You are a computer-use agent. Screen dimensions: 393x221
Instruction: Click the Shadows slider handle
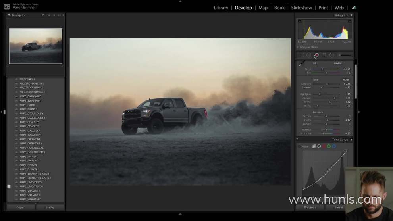point(334,98)
